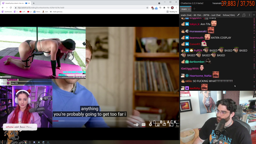Click username muraaaasaki in chat
The width and height of the screenshot is (256, 144).
198,31
